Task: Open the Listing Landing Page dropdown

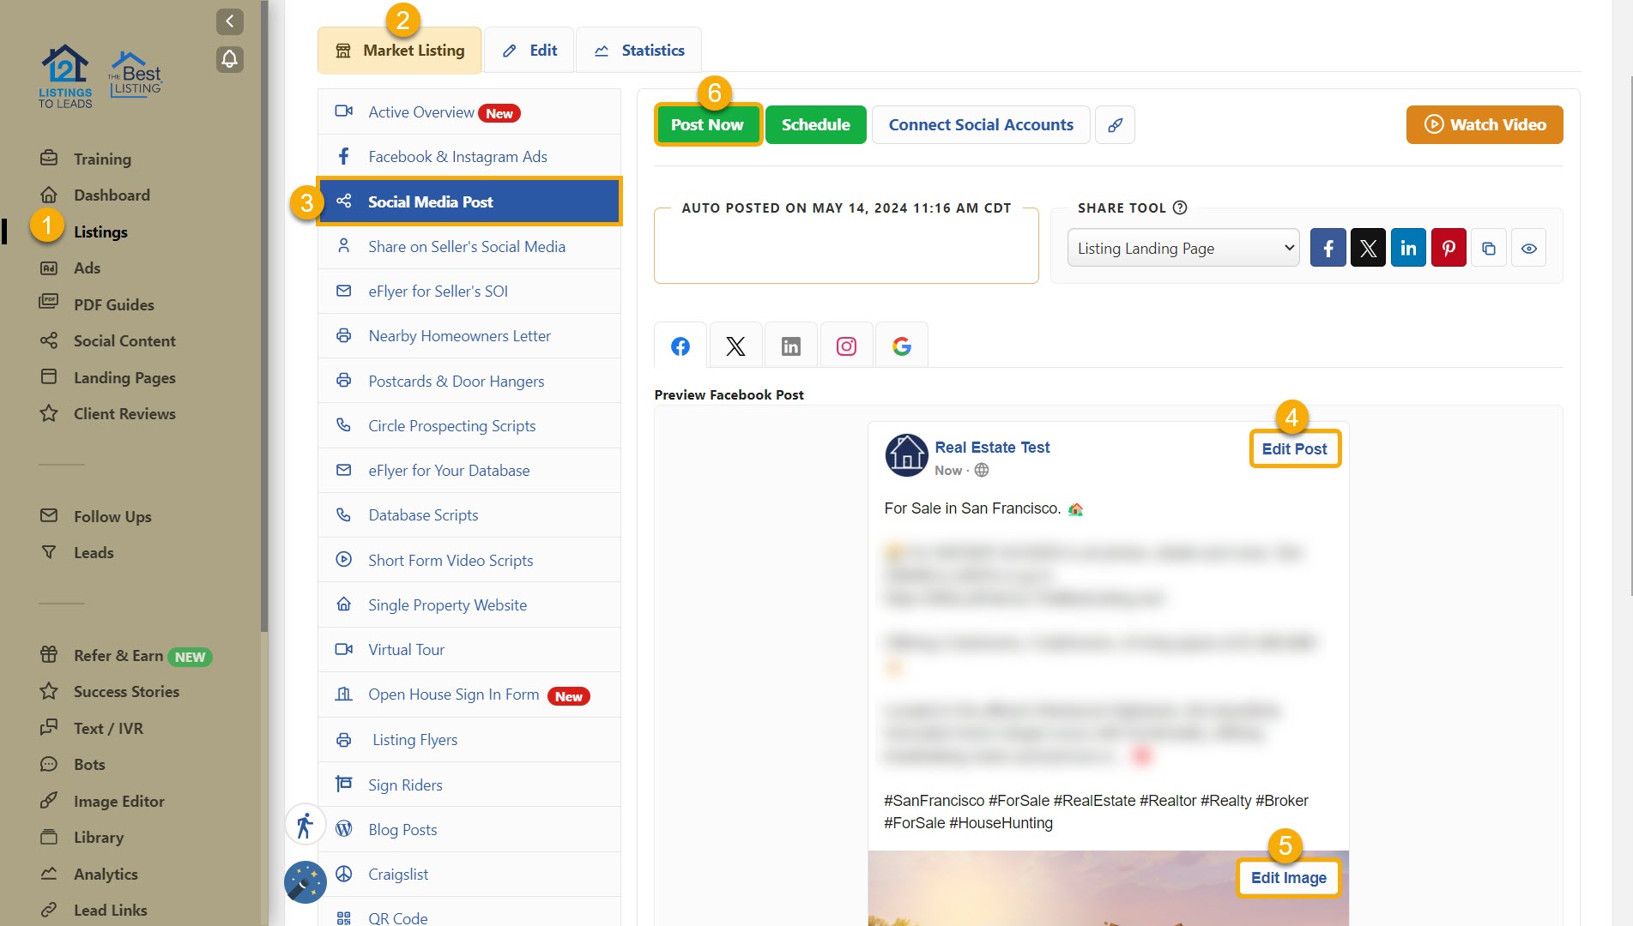Action: click(x=1183, y=249)
